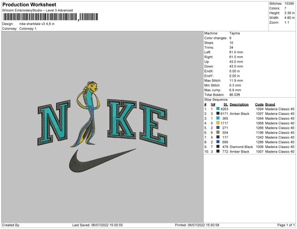Select the design name 'nike sharktale v3 4,8 in'
The height and width of the screenshot is (229, 297).
37,24
